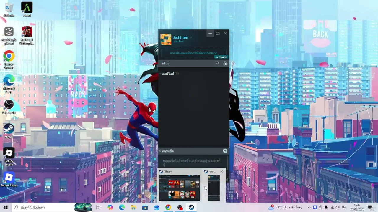Select the Roblox Studio desktop shortcut
This screenshot has width=378, height=212.
point(9,157)
